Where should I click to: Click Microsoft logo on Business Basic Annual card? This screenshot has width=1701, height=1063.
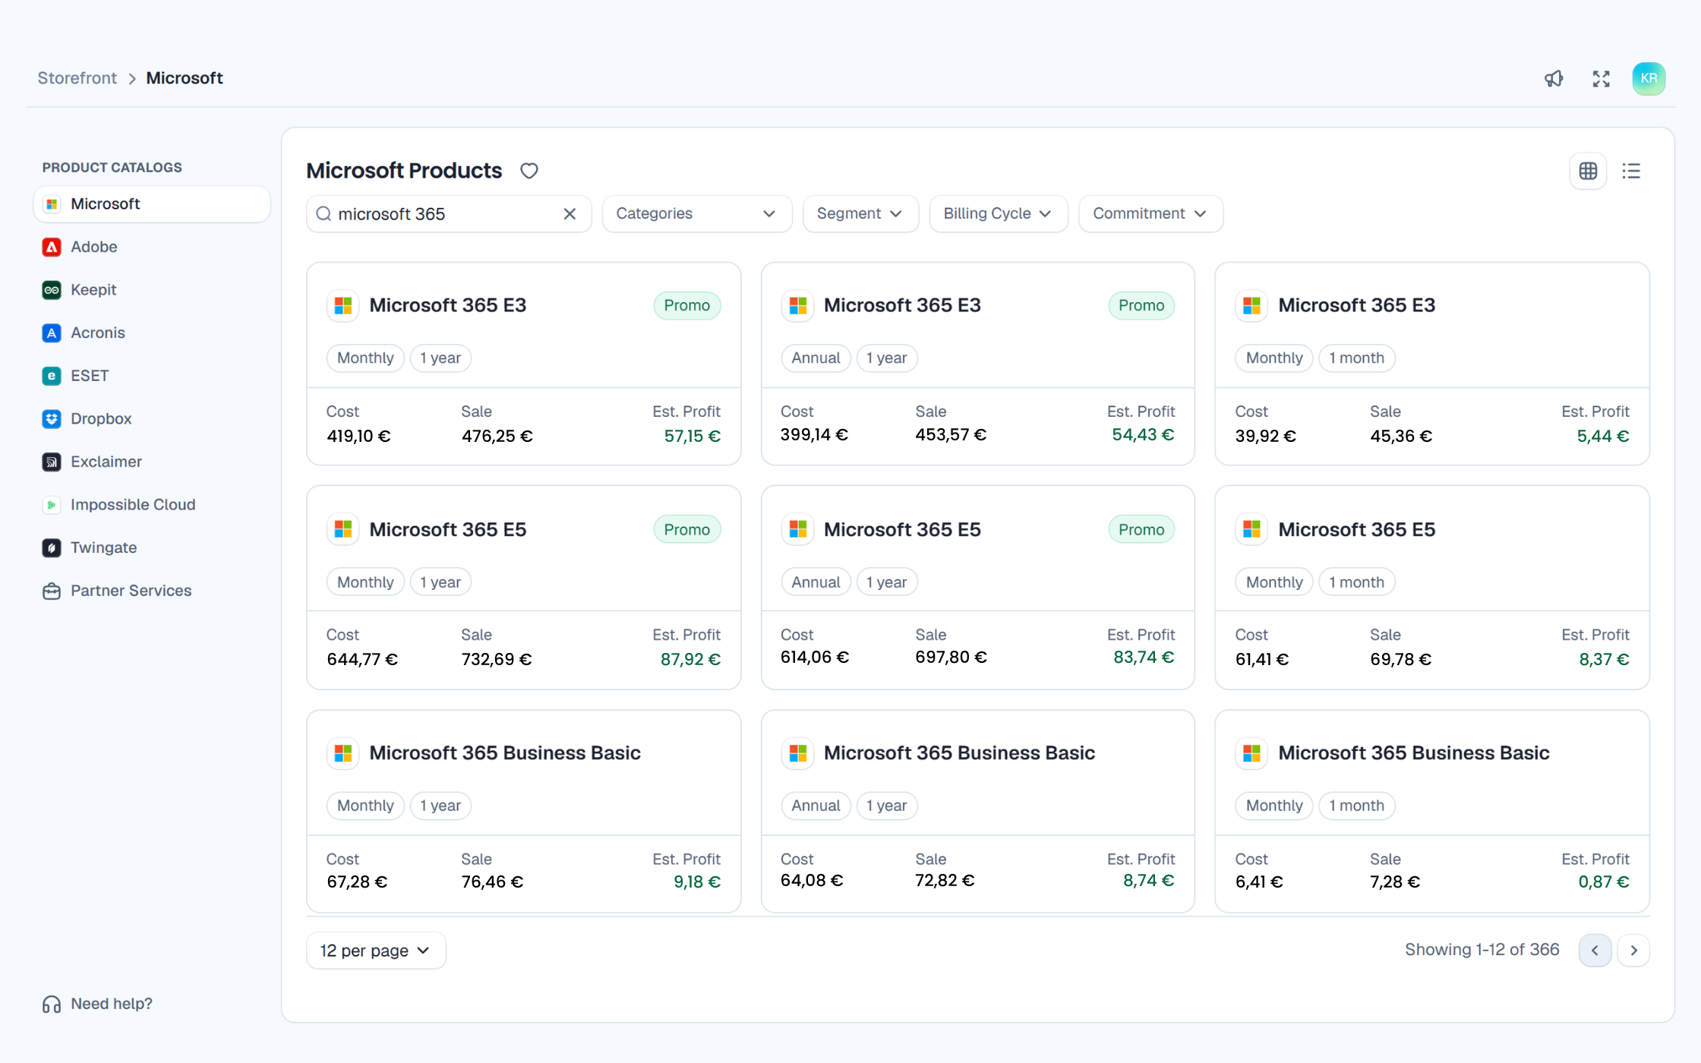[797, 752]
